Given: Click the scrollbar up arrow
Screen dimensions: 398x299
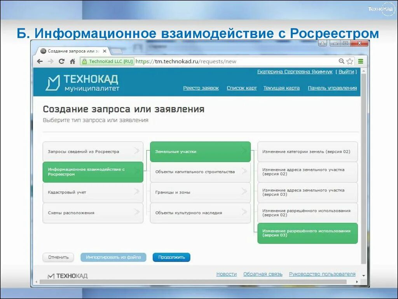Looking at the screenshot, I should [363, 71].
